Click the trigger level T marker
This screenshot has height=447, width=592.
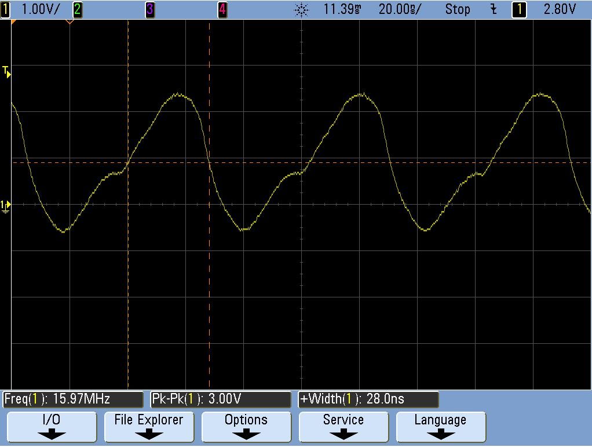[x=6, y=72]
